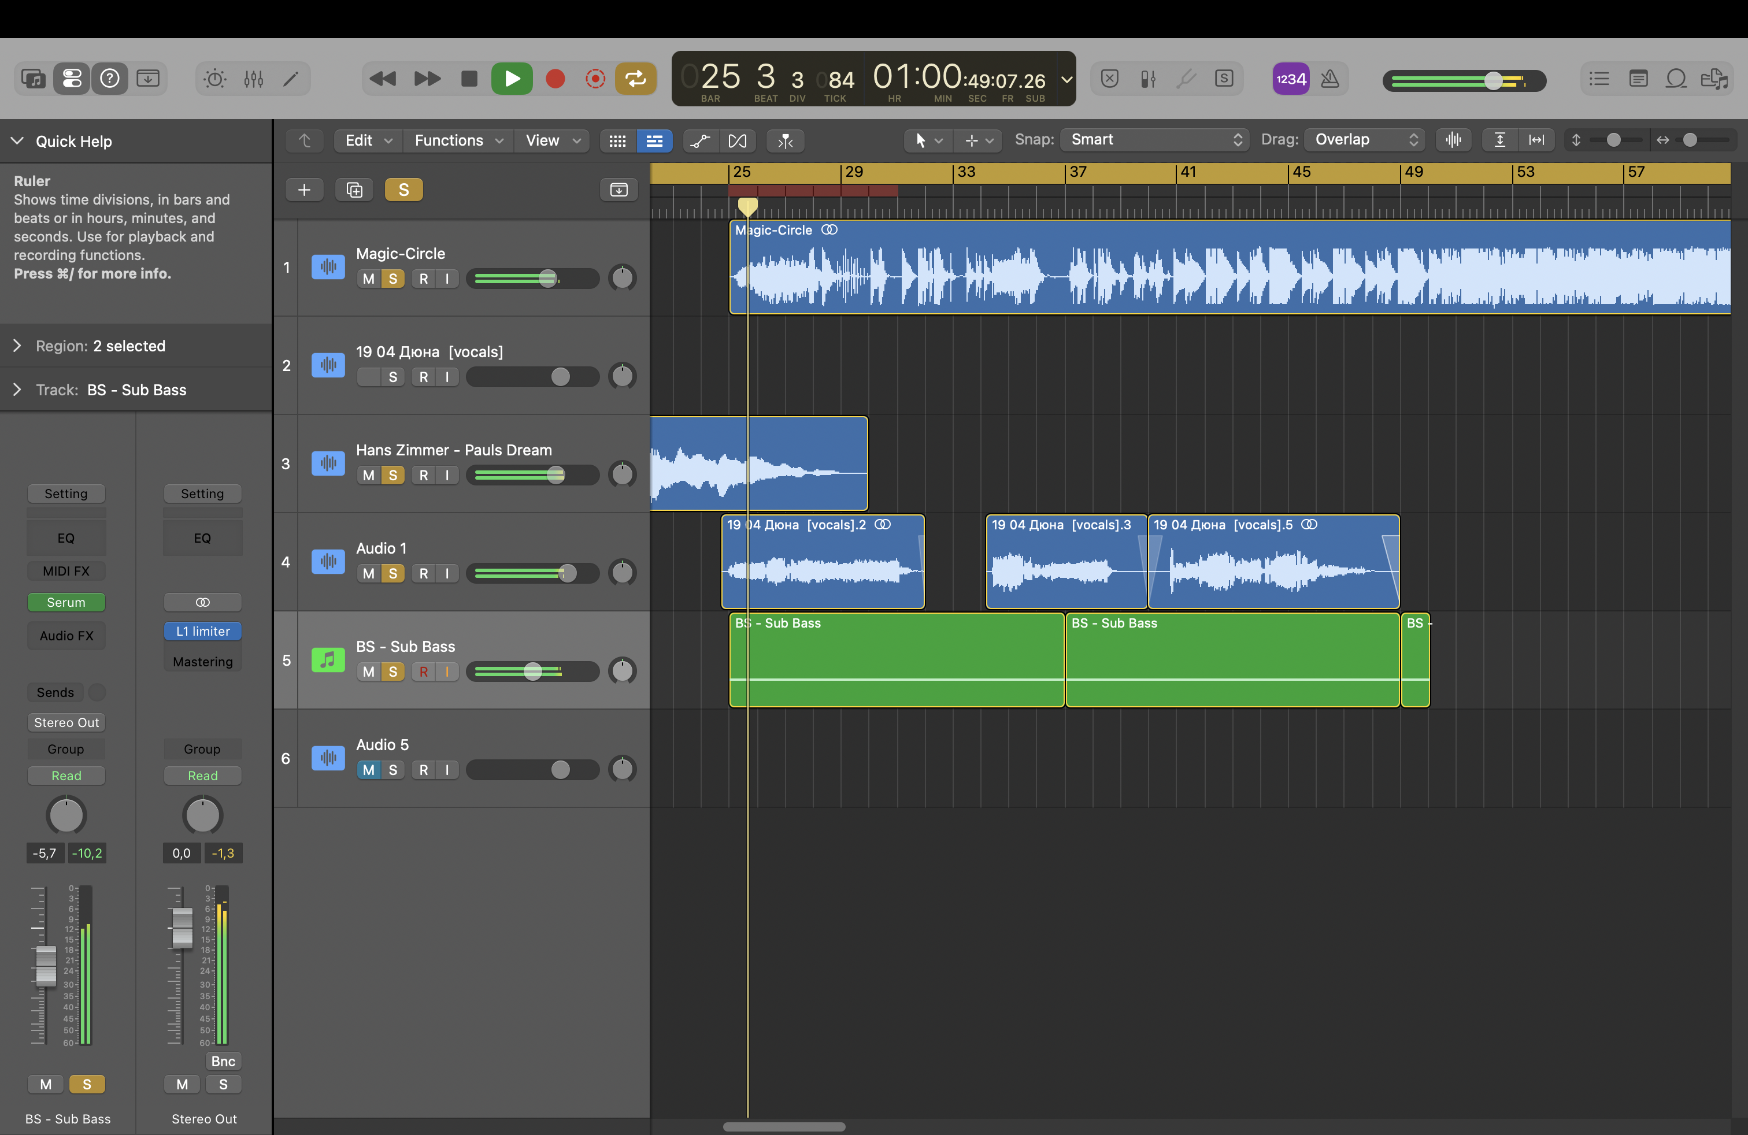Screen dimensions: 1748x1135
Task: Open Editors pencil icon
Action: point(291,79)
